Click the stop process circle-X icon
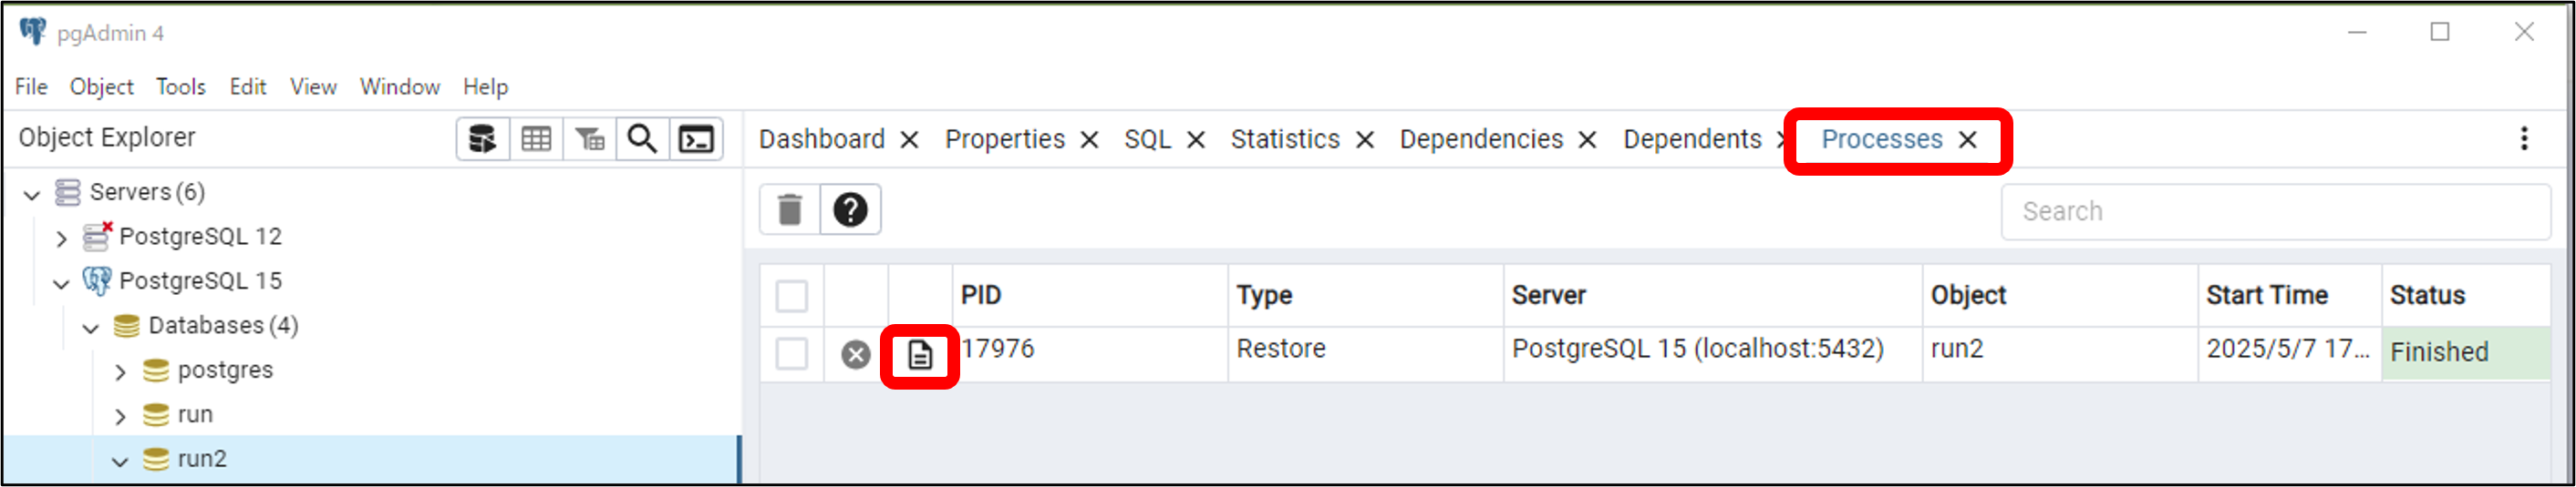2576x487 pixels. coord(856,354)
